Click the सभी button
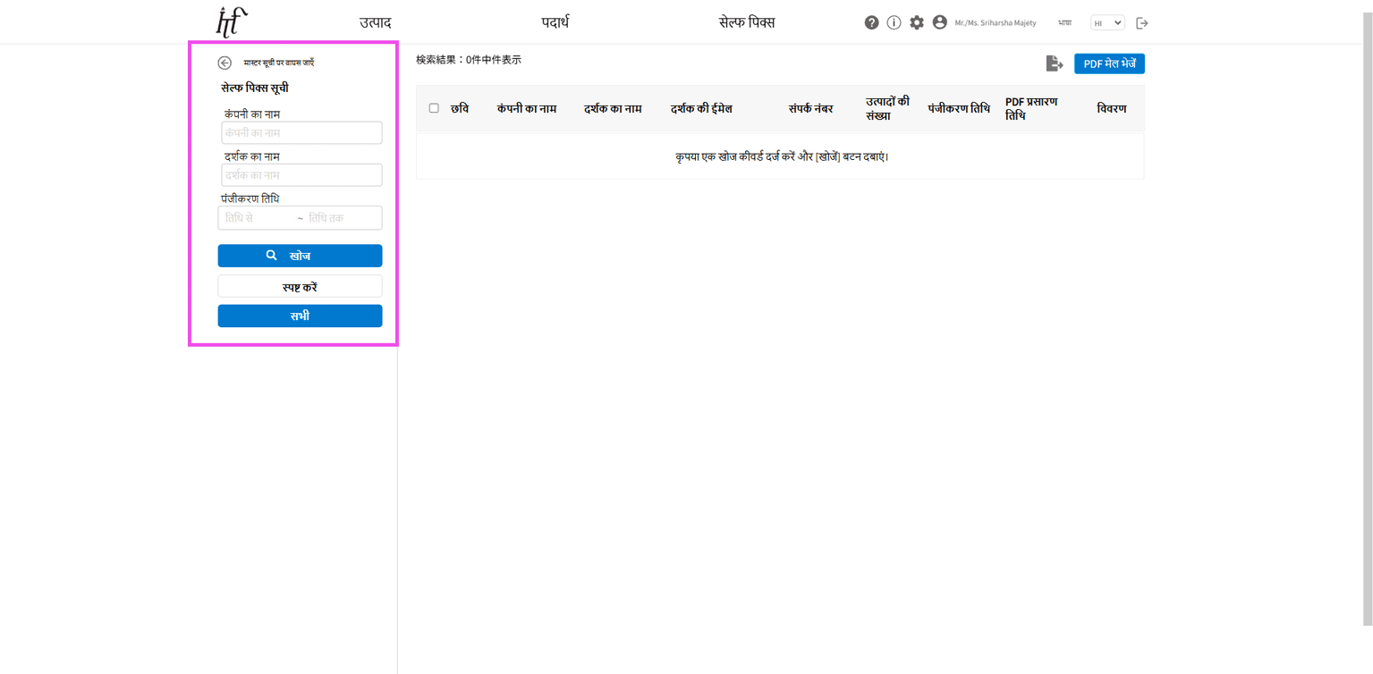 click(x=300, y=316)
